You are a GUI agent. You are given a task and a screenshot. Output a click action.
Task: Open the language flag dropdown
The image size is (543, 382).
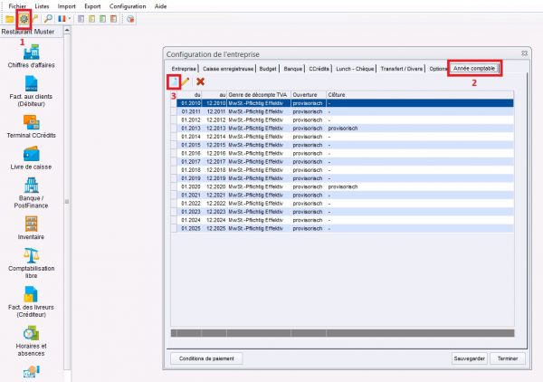pos(63,18)
